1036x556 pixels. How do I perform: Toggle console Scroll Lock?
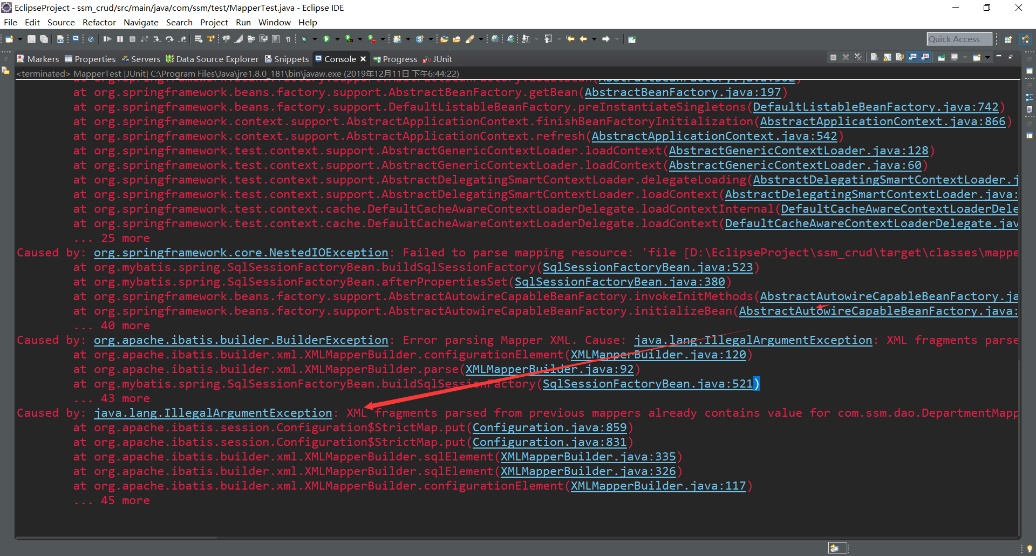(x=887, y=57)
